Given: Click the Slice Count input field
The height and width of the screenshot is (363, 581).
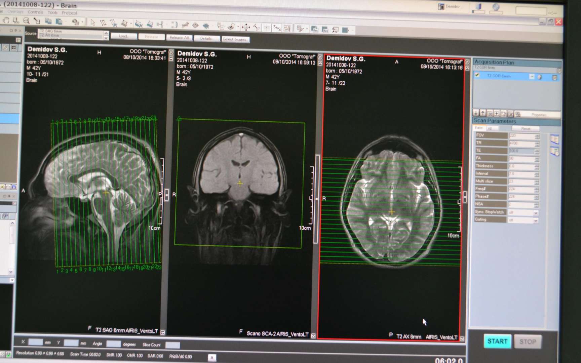Looking at the screenshot, I should (x=172, y=345).
